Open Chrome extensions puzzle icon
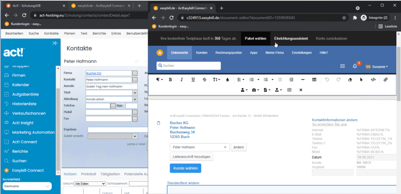The height and width of the screenshot is (194, 401). click(x=355, y=18)
